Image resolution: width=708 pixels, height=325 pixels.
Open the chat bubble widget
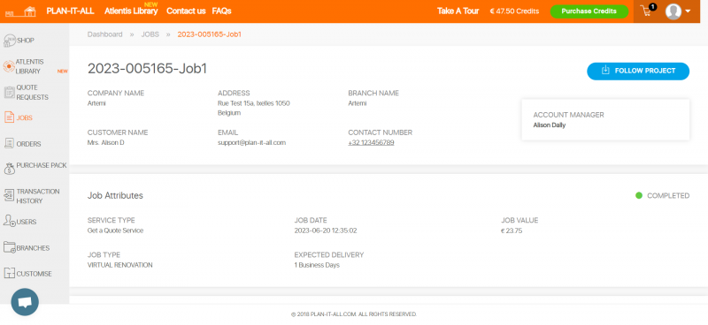(25, 302)
